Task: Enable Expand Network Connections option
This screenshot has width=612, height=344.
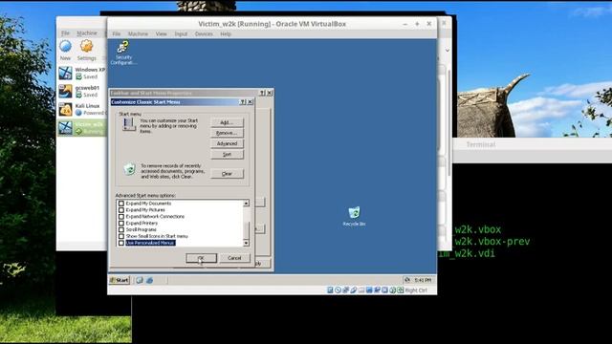Action: pyautogui.click(x=121, y=217)
